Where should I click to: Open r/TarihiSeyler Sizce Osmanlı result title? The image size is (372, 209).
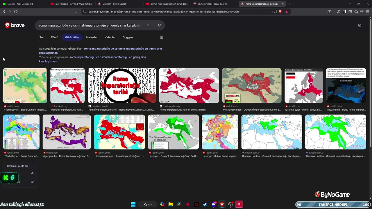(x=25, y=110)
